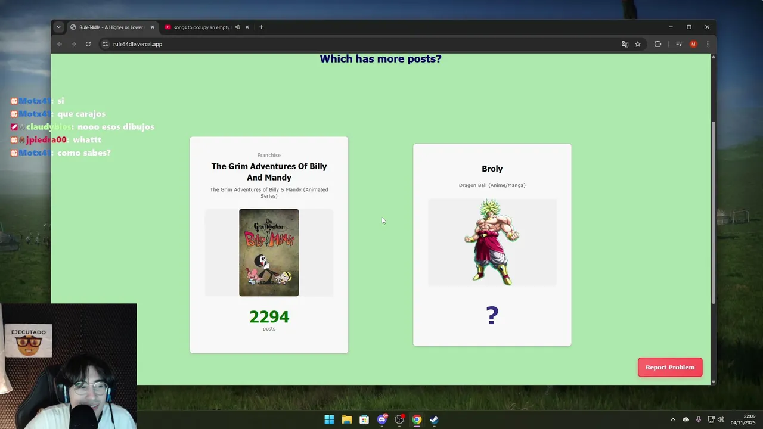Open File Explorer from the taskbar

pyautogui.click(x=346, y=419)
